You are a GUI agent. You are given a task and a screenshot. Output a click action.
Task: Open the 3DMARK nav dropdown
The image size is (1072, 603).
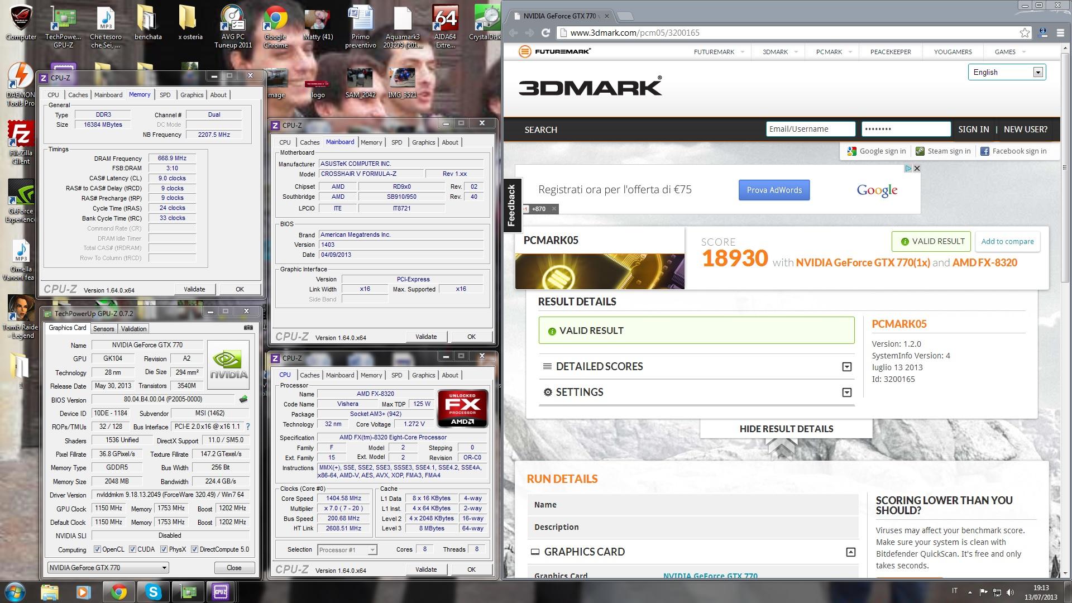(779, 52)
